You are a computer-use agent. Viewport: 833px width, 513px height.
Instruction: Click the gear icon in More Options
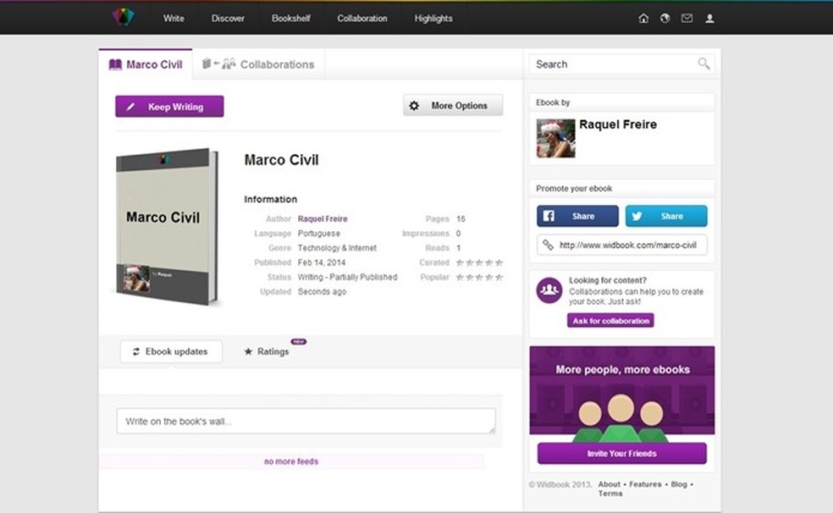[x=414, y=106]
